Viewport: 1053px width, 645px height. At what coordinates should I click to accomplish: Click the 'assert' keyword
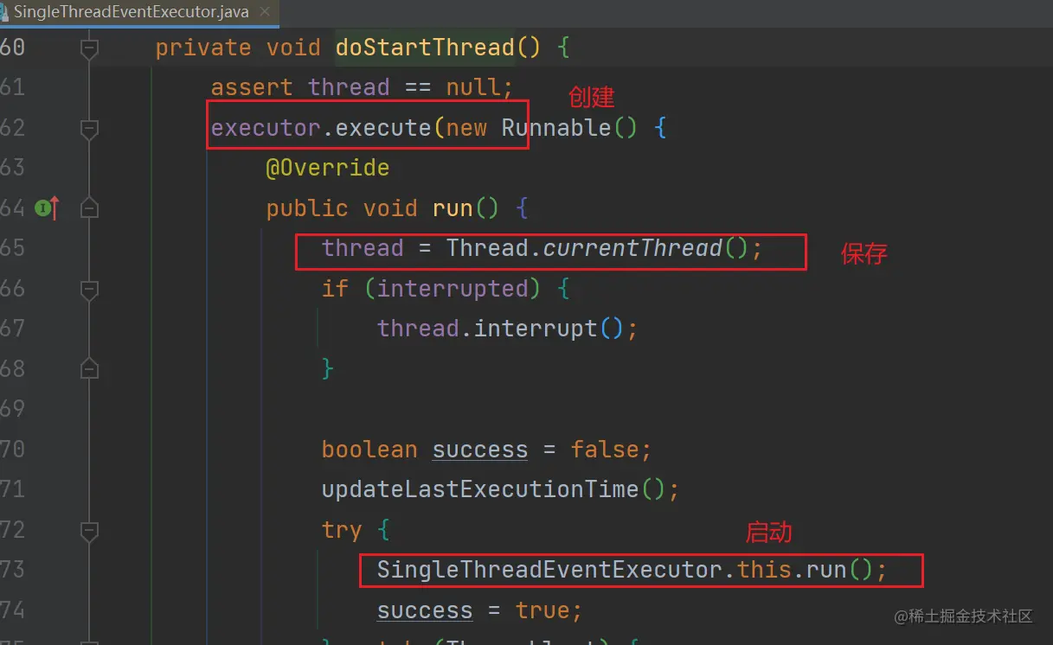click(x=252, y=87)
